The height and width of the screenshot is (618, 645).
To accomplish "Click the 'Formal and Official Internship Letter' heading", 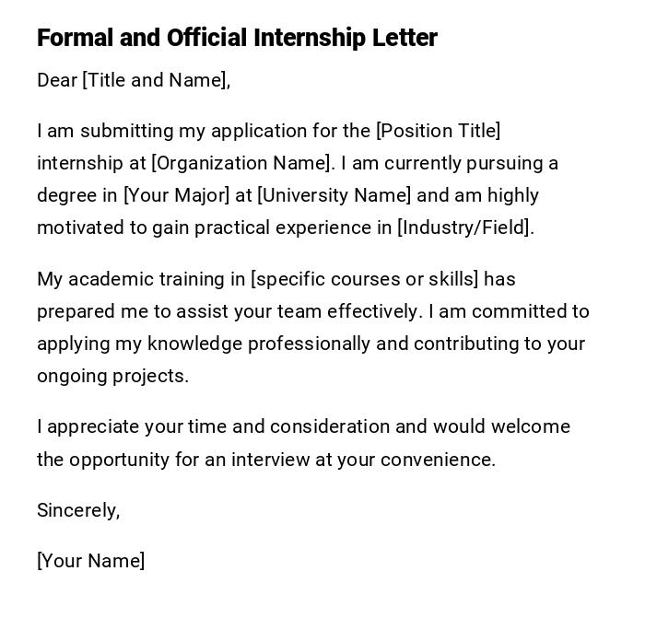I will click(237, 38).
